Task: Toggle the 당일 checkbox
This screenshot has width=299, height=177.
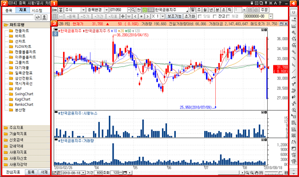Action: coord(200,17)
